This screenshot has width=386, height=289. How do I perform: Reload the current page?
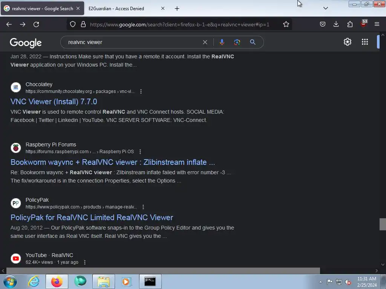(36, 24)
